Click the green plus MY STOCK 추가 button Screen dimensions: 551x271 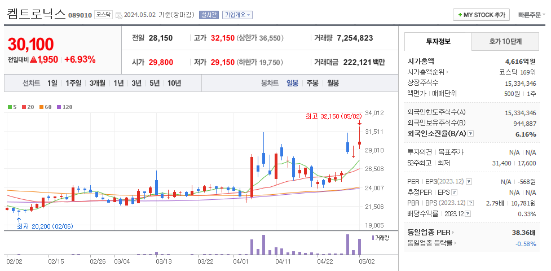pos(482,15)
